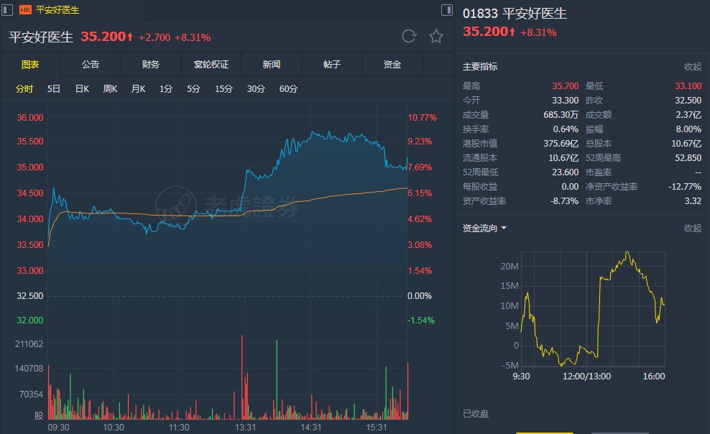Viewport: 710px width, 434px height.
Task: Open the 公告 tab
Action: (91, 64)
